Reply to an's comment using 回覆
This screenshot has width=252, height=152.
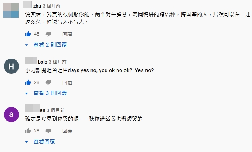pos(67,131)
